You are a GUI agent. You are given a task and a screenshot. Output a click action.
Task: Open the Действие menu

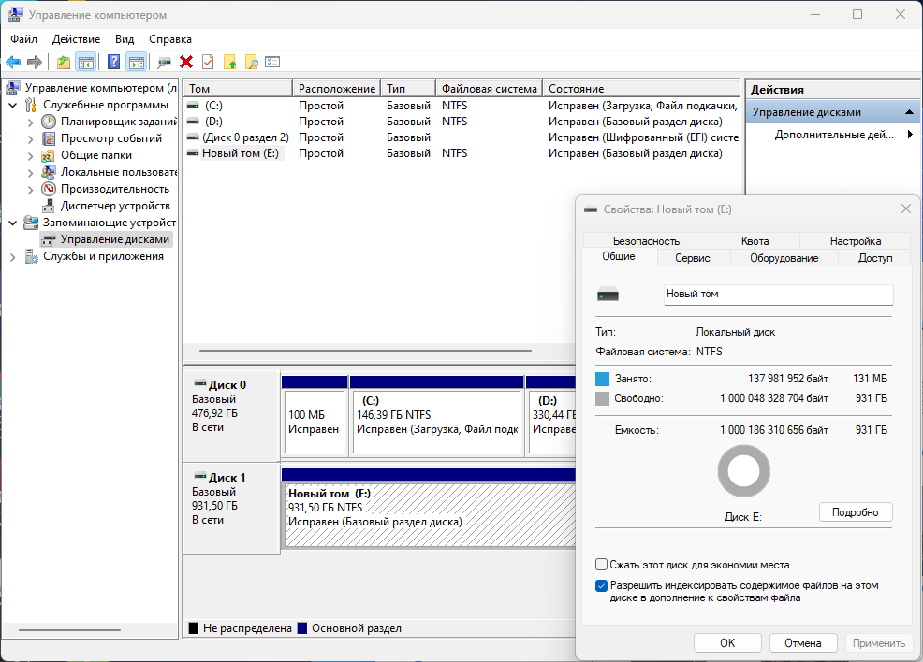click(x=76, y=39)
